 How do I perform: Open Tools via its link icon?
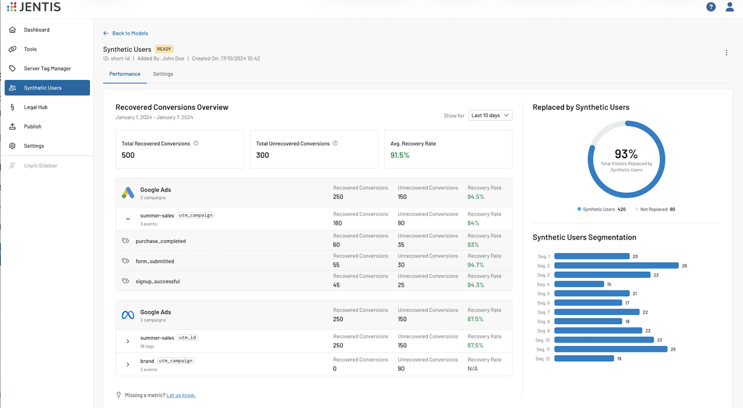[12, 49]
